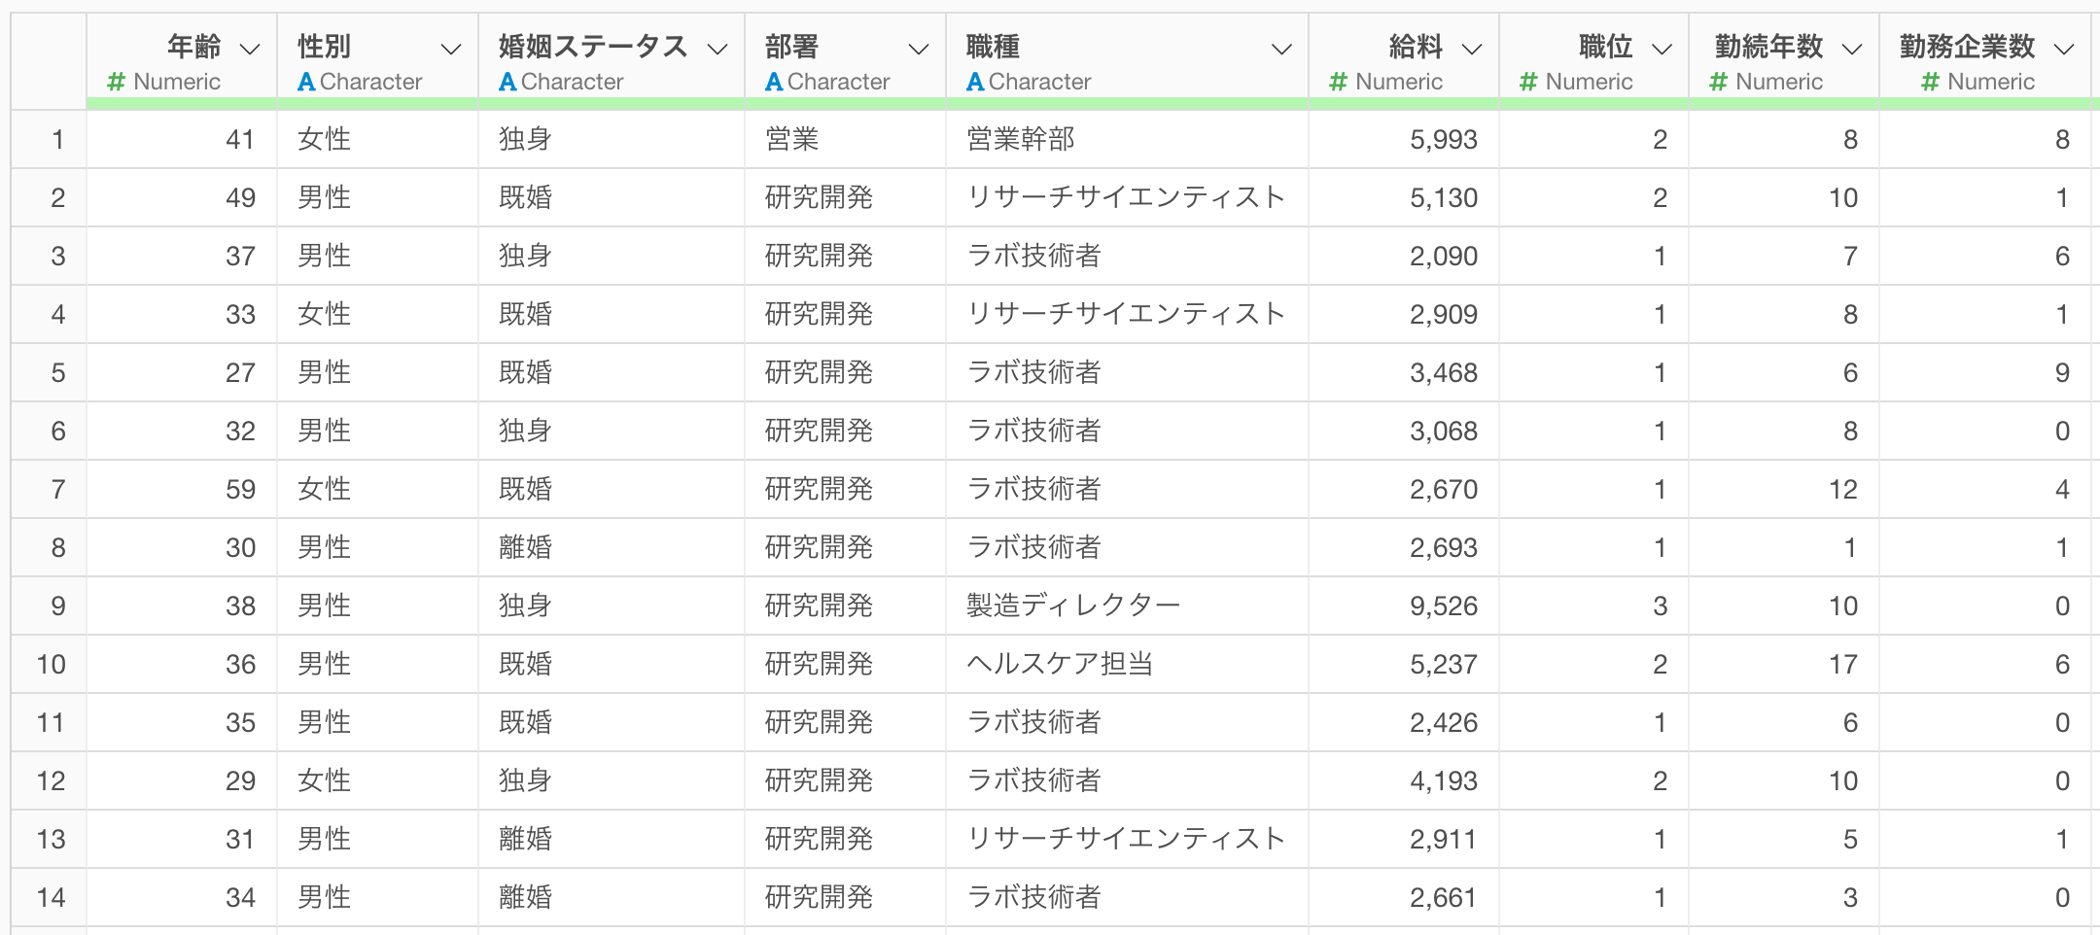
Task: Open the 職種 column dropdown menu
Action: click(1282, 49)
